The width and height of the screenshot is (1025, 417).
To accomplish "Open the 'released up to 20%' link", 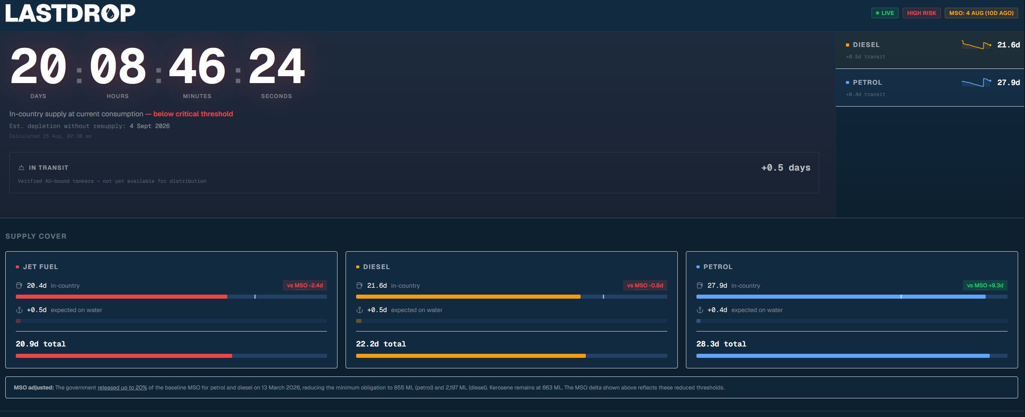I will point(122,388).
